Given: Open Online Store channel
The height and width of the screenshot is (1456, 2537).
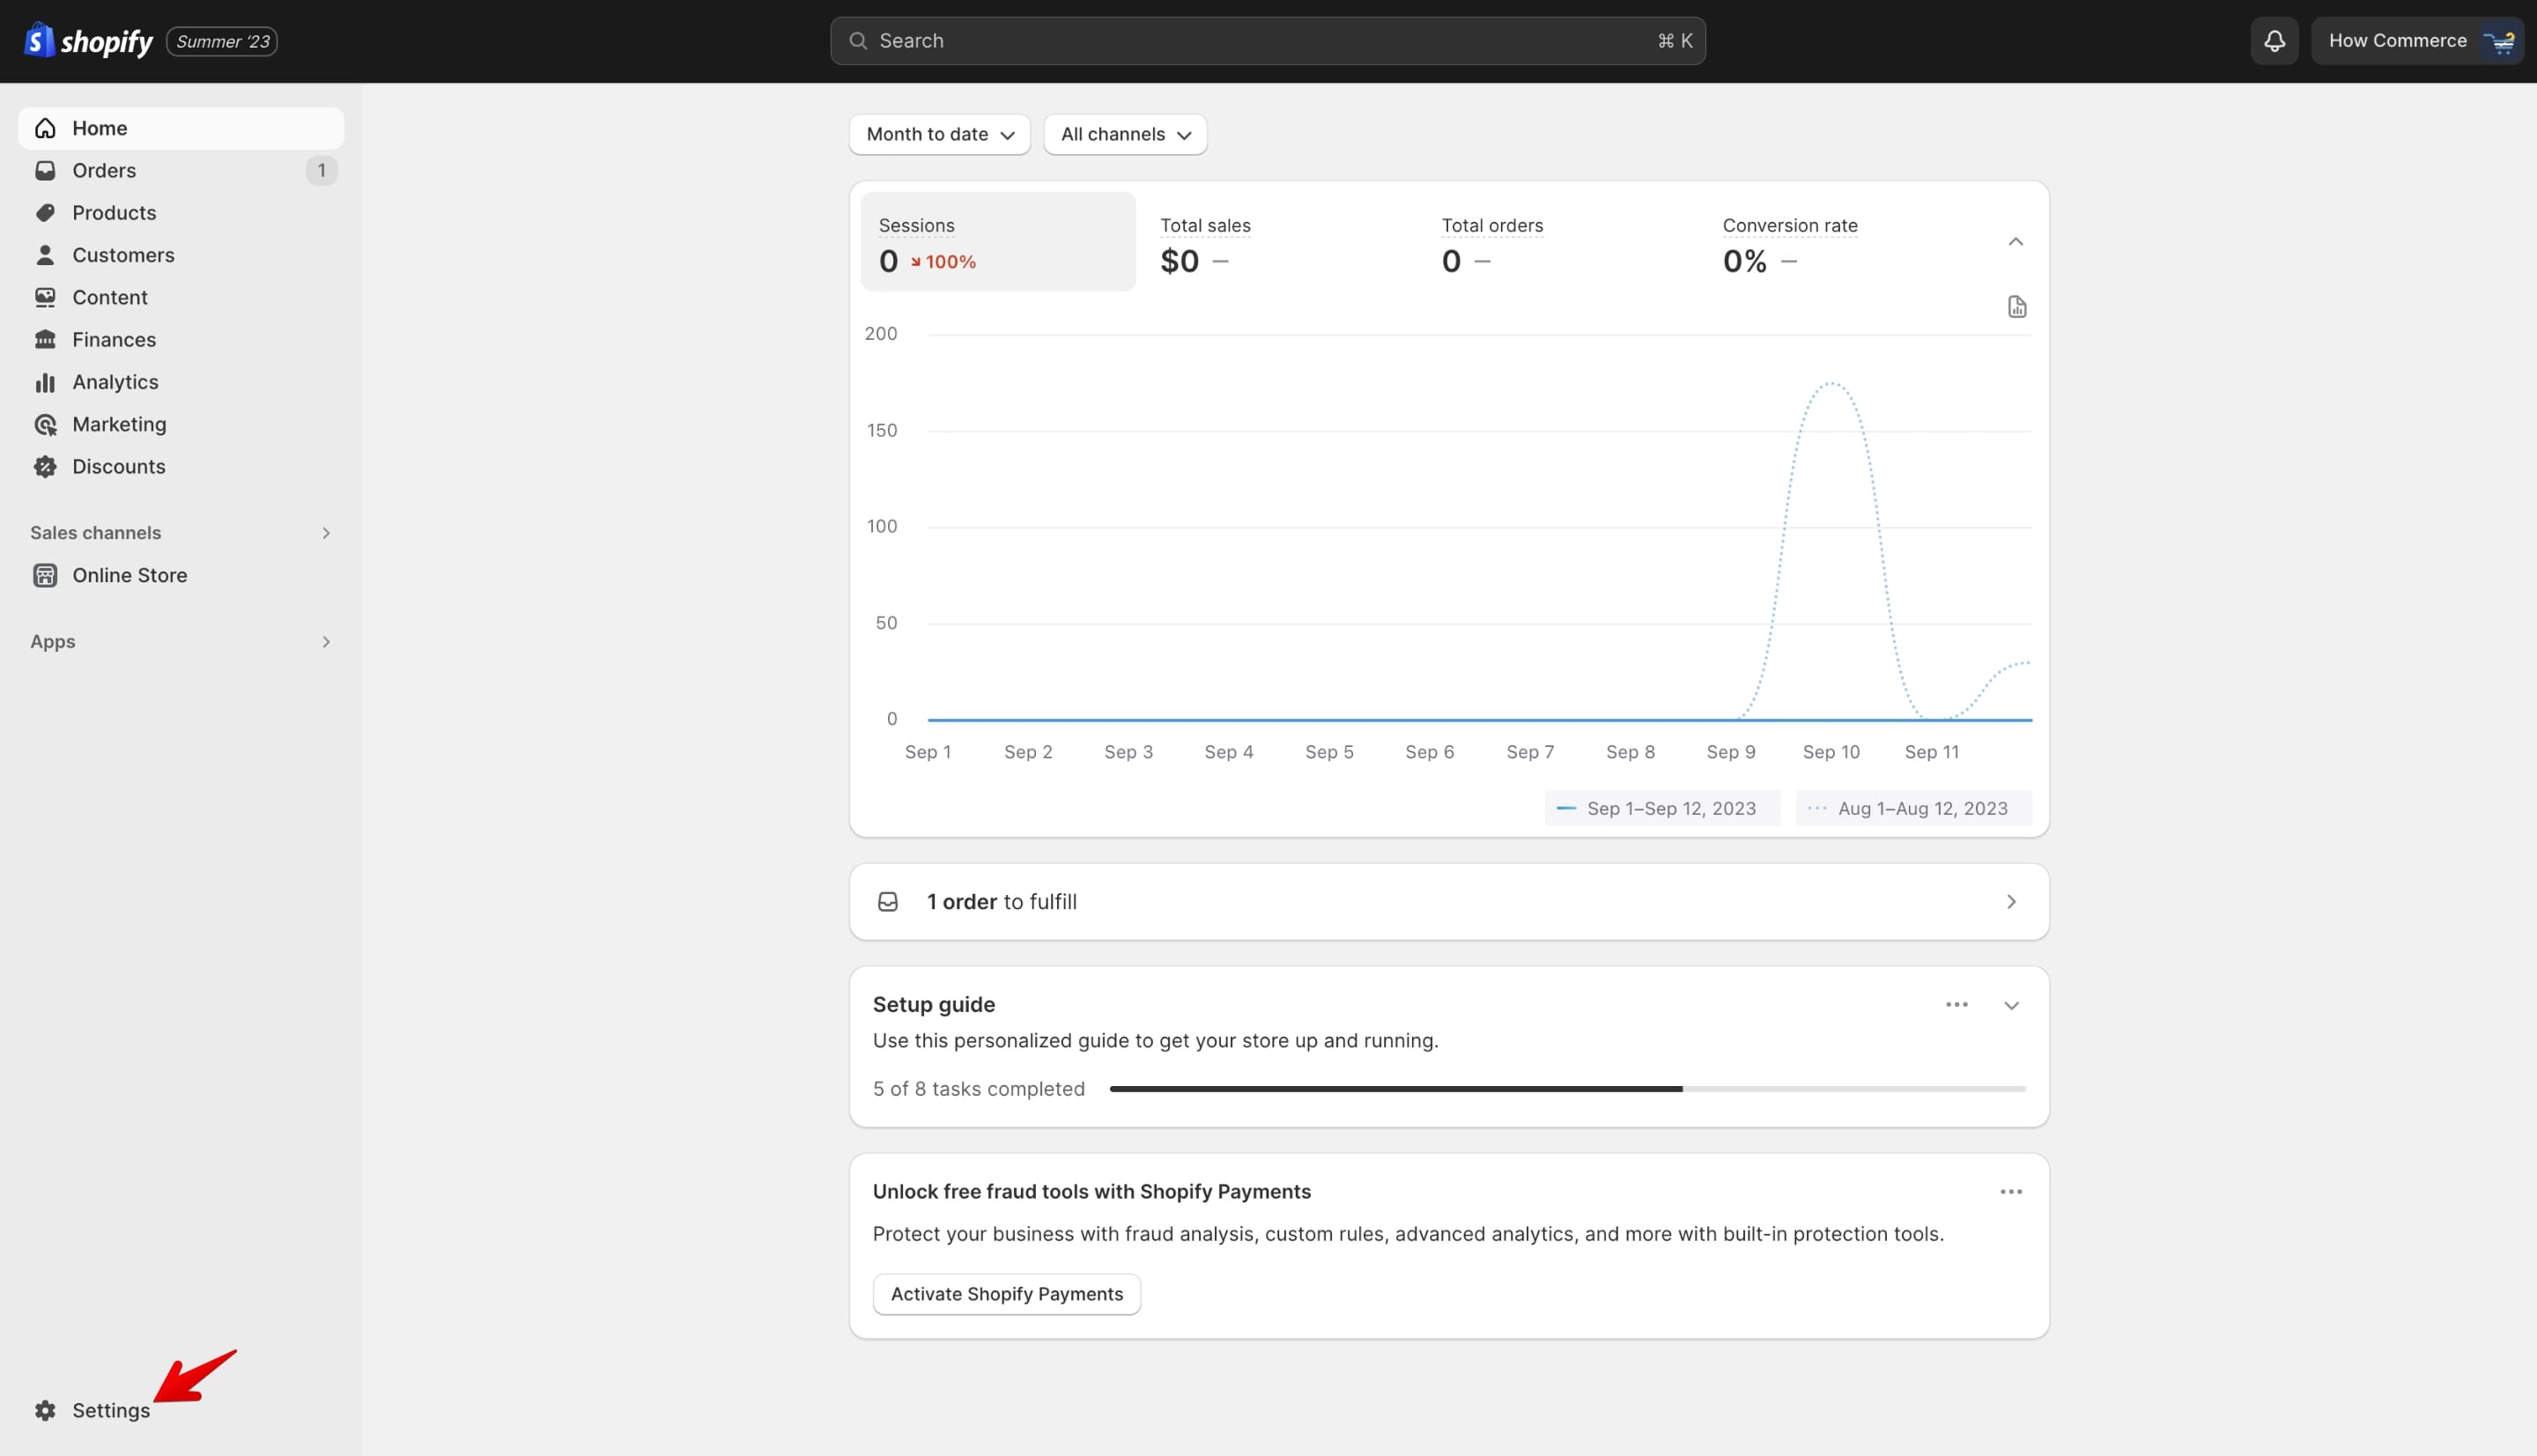Looking at the screenshot, I should pos(180,575).
